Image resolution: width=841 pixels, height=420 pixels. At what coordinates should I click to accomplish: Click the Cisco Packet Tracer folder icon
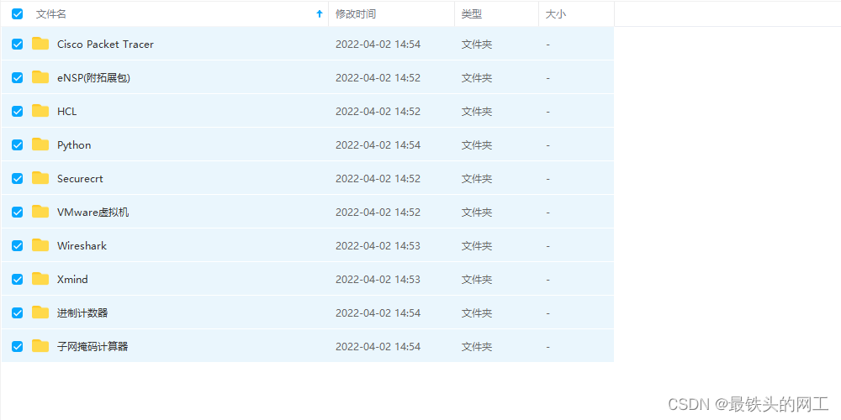(x=40, y=44)
